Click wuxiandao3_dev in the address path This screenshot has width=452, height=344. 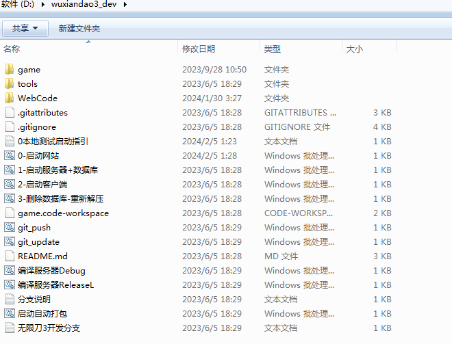(x=84, y=5)
